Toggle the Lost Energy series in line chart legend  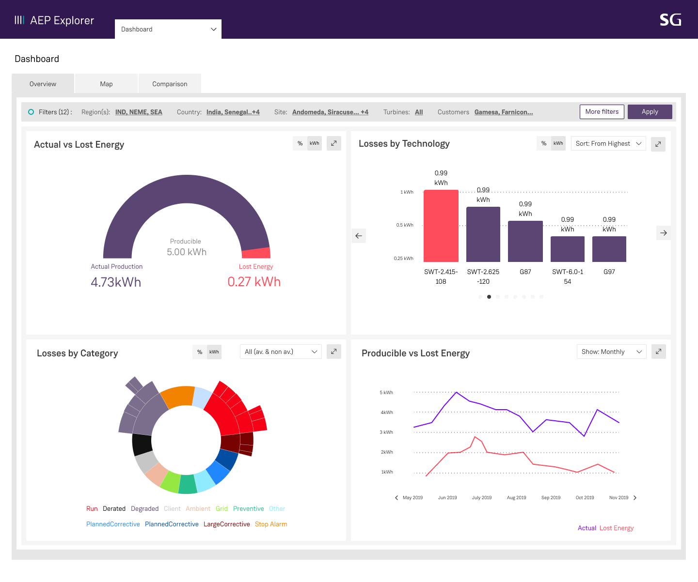617,528
